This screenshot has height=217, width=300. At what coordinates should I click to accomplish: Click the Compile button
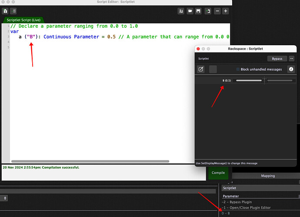click(218, 173)
